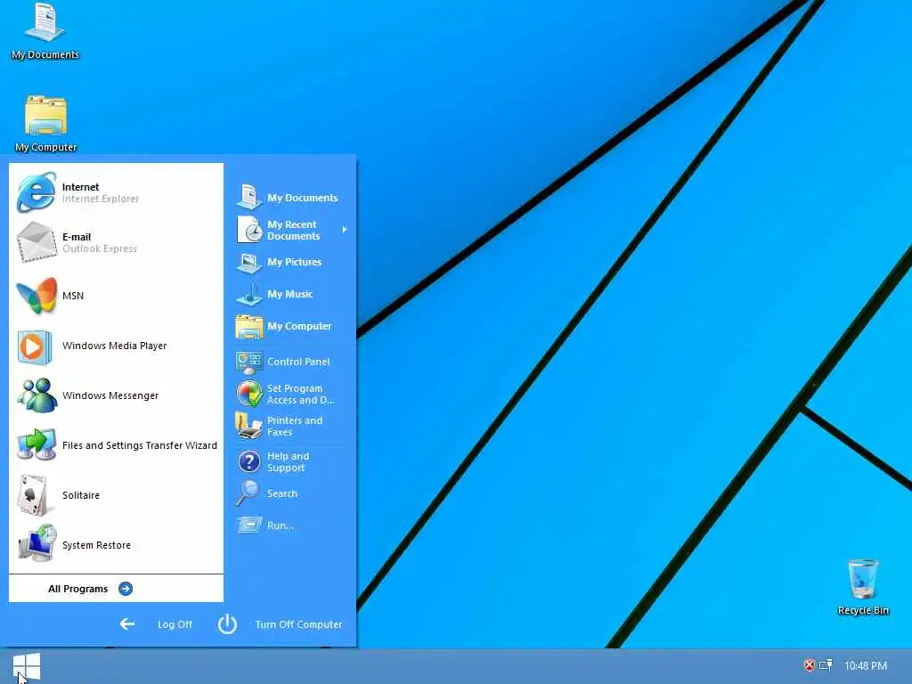This screenshot has height=684, width=912.
Task: Open the Recycle Bin desktop icon
Action: [x=862, y=579]
